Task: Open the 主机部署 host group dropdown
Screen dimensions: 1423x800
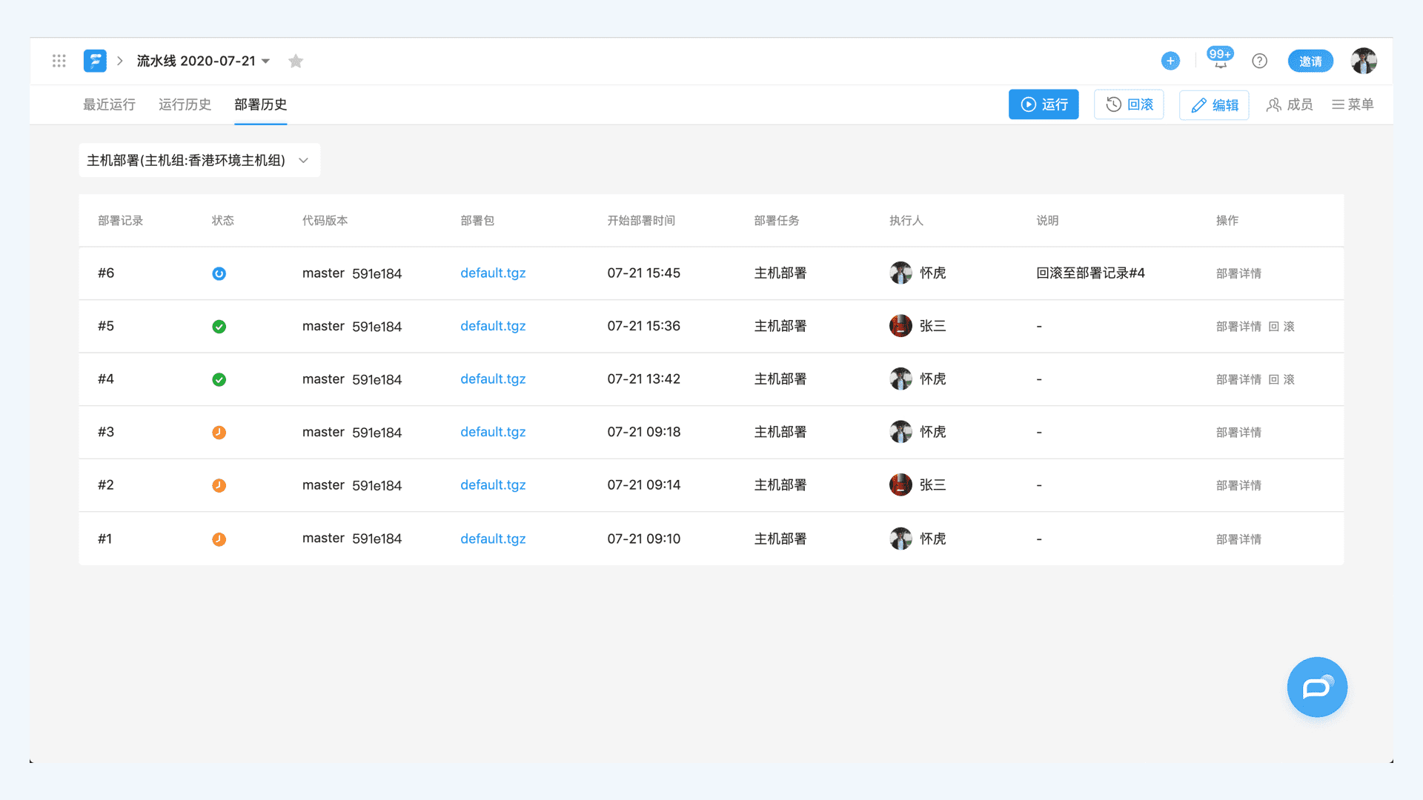Action: tap(199, 160)
